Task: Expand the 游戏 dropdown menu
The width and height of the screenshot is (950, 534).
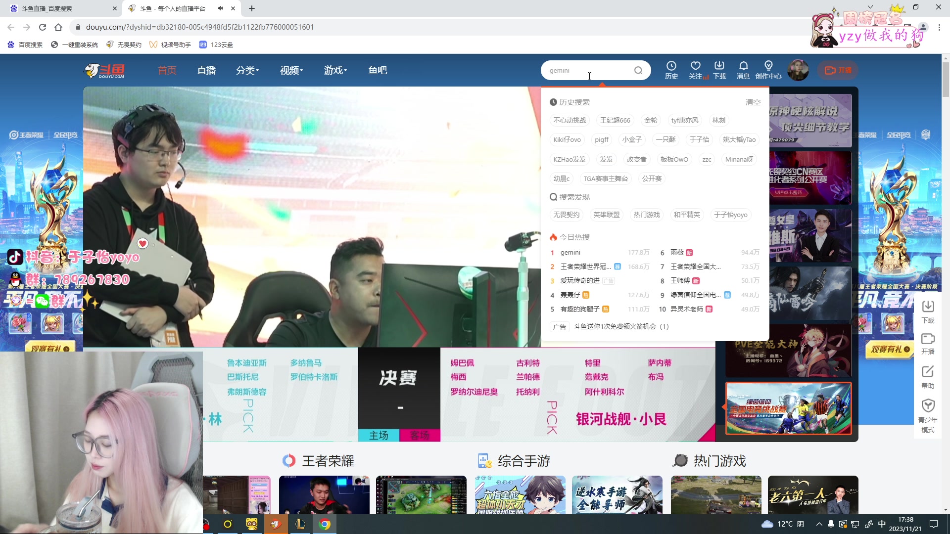Action: point(335,70)
